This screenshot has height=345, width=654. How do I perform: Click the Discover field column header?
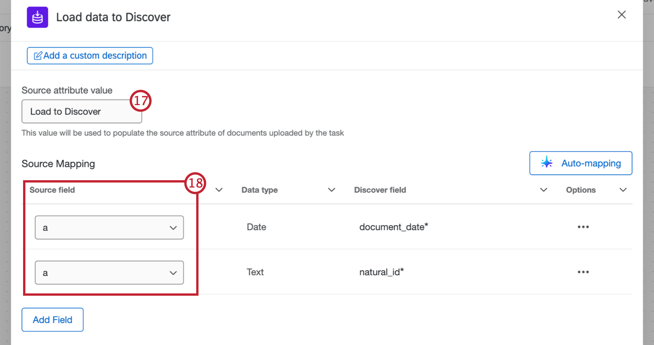pyautogui.click(x=380, y=190)
